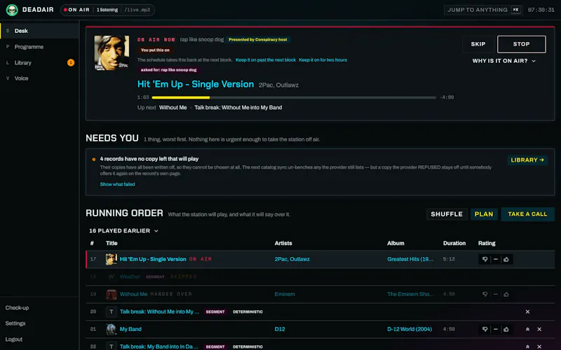Viewport: 561px width, 350px height.
Task: Open D-12 World (2004) album link
Action: point(410,329)
